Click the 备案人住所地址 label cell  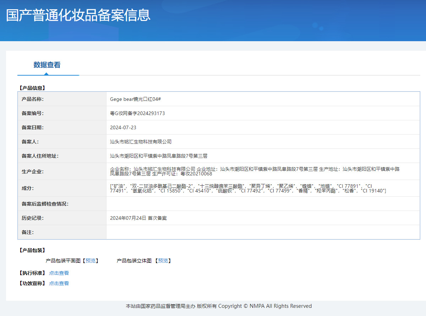pyautogui.click(x=62, y=156)
